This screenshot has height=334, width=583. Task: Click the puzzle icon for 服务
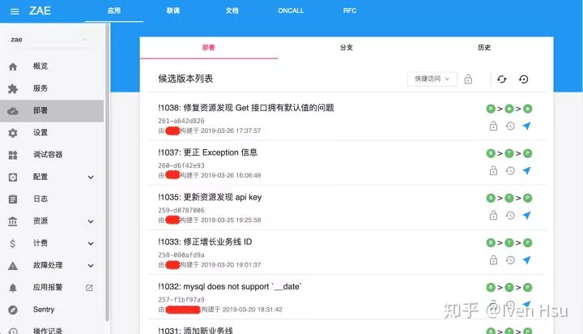[13, 88]
